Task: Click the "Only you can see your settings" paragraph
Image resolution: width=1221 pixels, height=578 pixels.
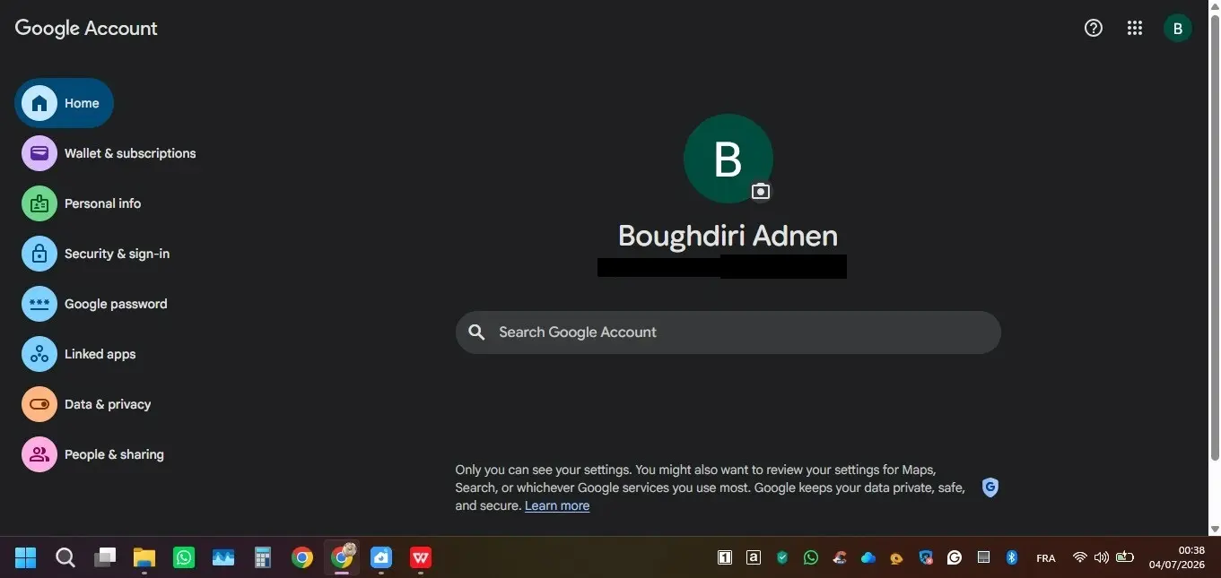Action: 710,487
